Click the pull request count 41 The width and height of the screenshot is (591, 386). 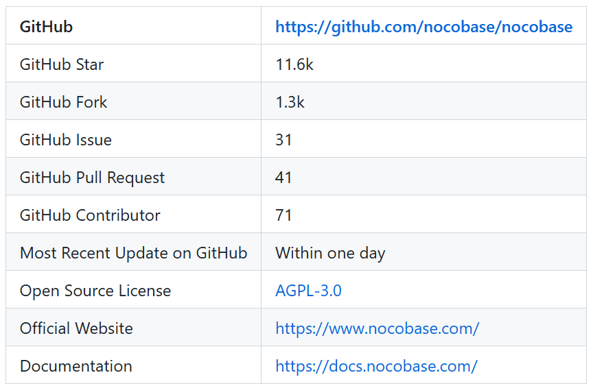coord(283,178)
